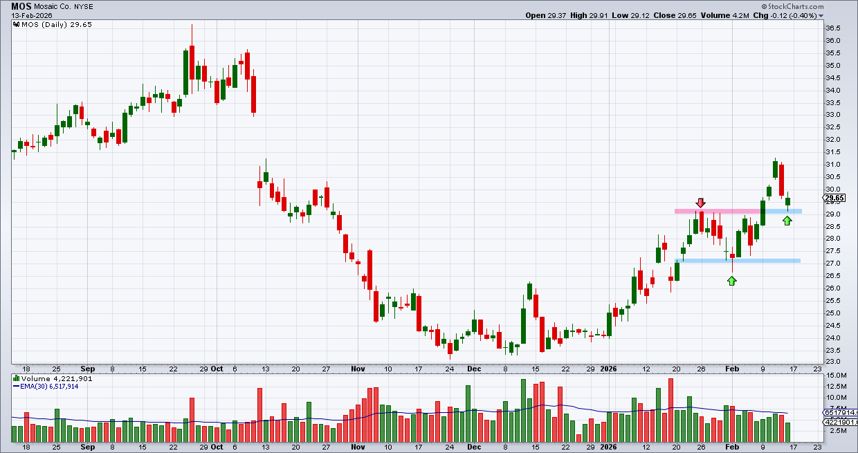Click the MOS (Daily) 29.65 legend label
858x453 pixels.
click(57, 25)
